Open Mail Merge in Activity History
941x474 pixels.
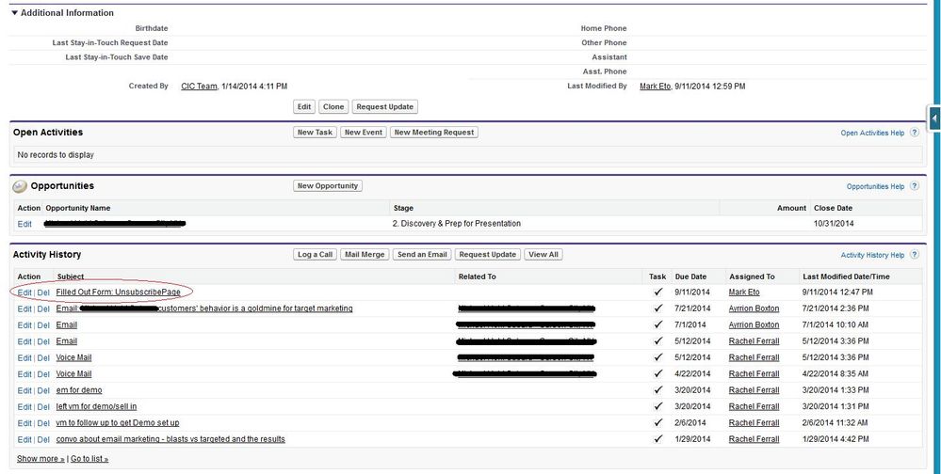pyautogui.click(x=365, y=255)
